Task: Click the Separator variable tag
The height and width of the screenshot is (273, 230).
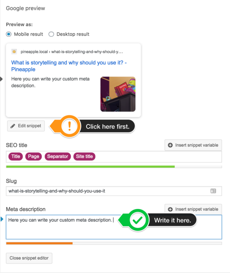Action: click(x=58, y=156)
